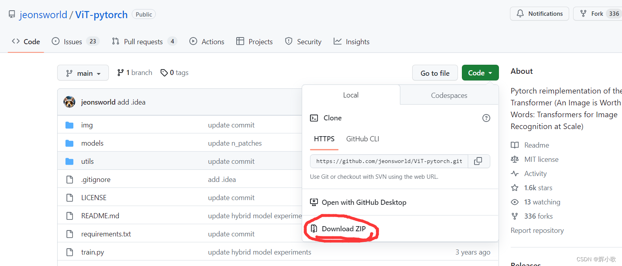Open the Report repository link
The width and height of the screenshot is (622, 266).
click(x=537, y=230)
